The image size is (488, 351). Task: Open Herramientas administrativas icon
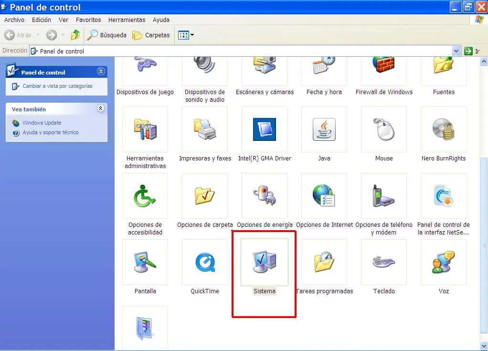tap(145, 129)
